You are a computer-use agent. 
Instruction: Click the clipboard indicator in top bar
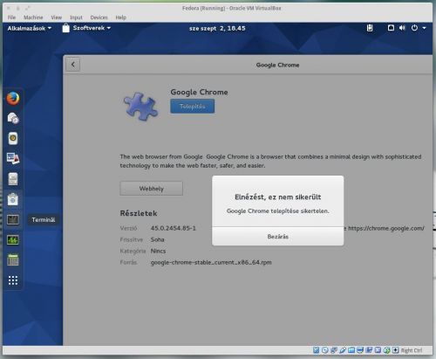coord(370,28)
